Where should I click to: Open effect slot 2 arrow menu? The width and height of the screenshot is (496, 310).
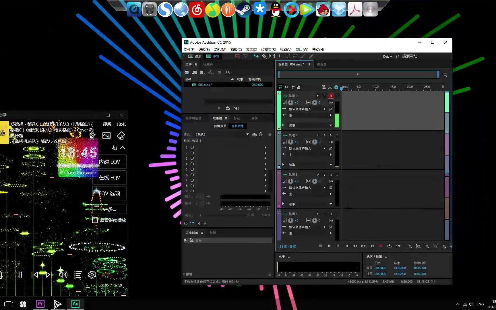tap(265, 153)
